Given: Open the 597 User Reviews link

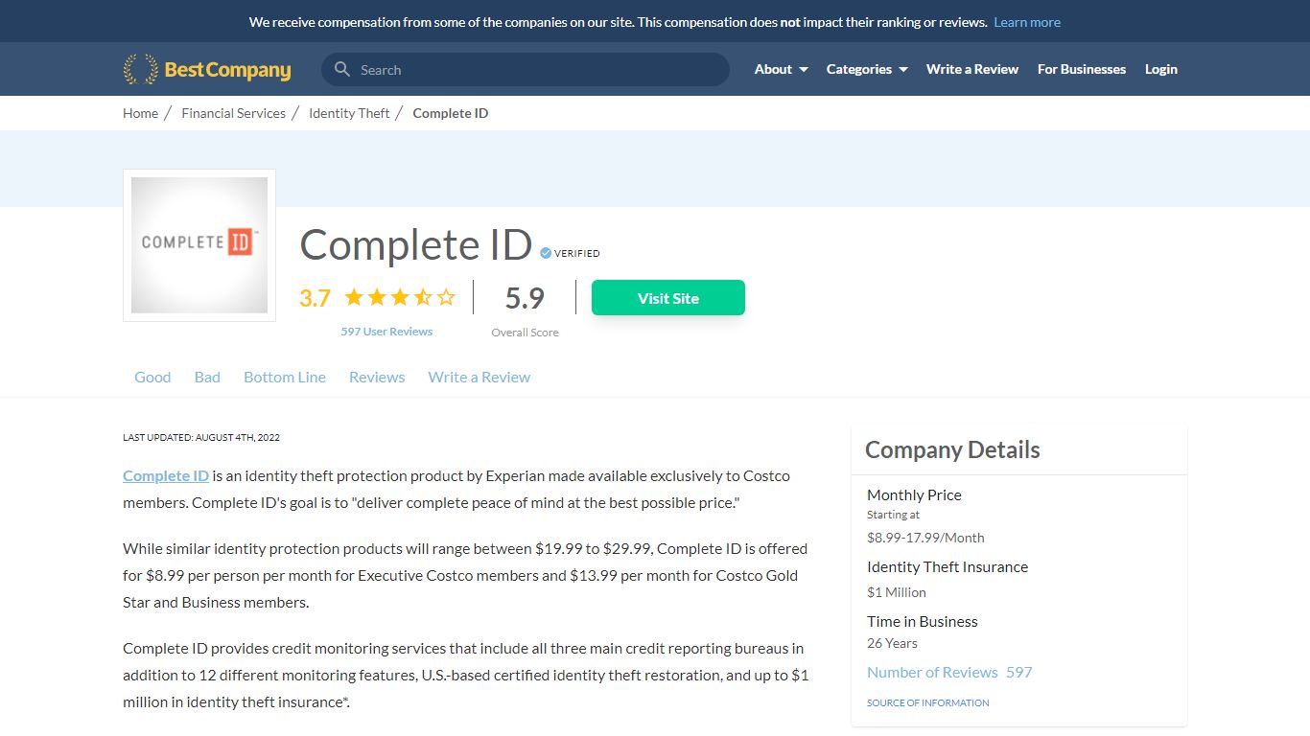Looking at the screenshot, I should (386, 332).
